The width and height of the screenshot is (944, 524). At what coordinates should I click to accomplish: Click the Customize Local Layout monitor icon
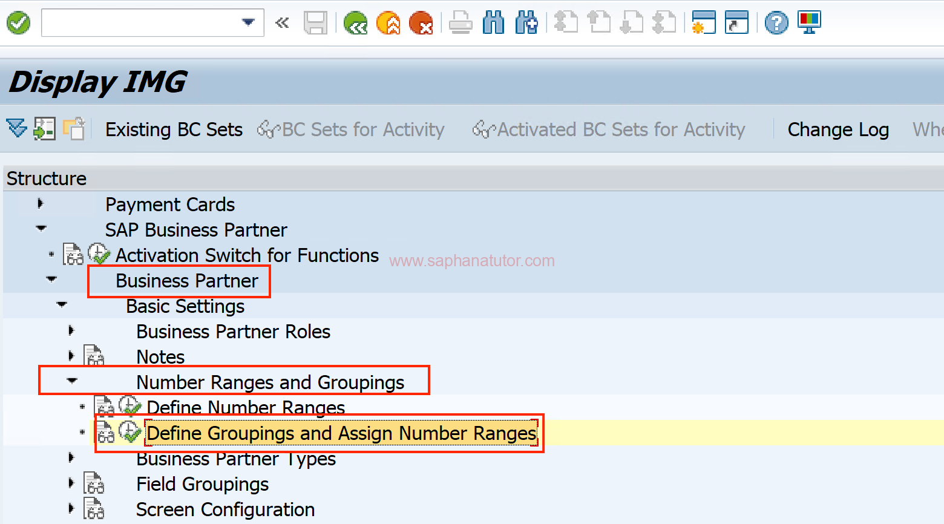(x=809, y=23)
